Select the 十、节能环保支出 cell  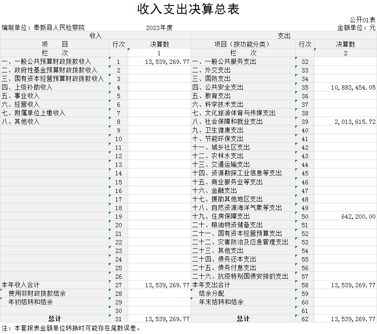coord(243,138)
